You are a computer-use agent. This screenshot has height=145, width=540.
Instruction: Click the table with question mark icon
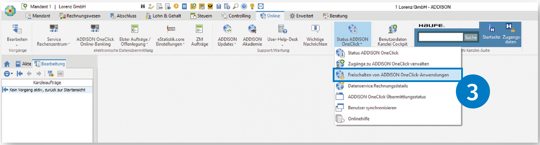point(227,6)
